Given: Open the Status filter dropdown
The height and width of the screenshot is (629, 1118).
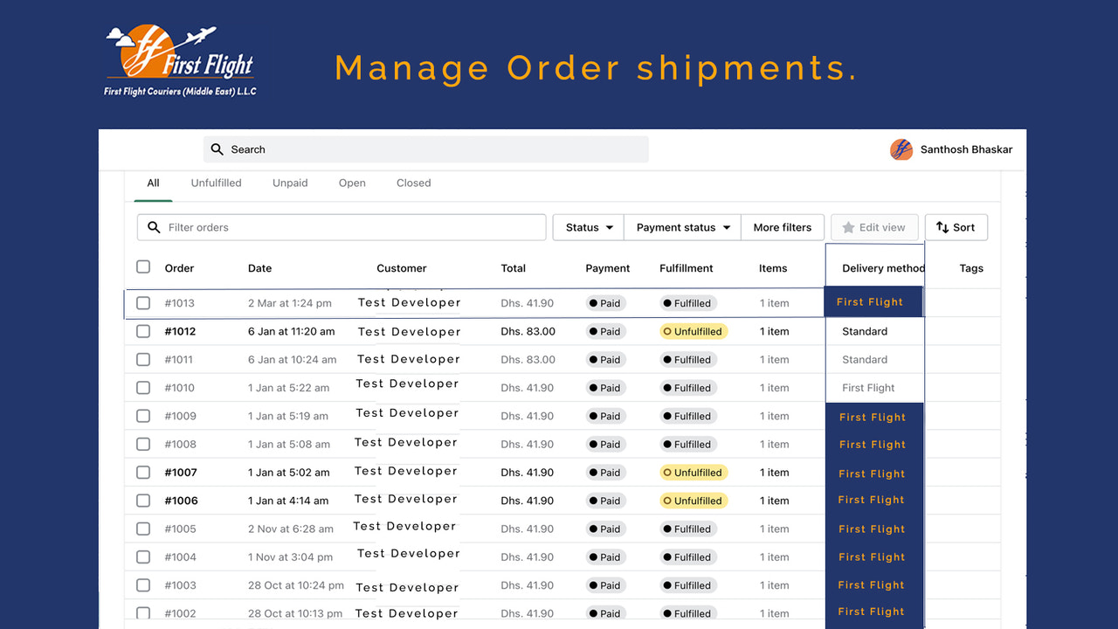Looking at the screenshot, I should (x=587, y=227).
